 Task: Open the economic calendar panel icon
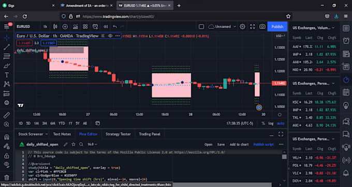(346, 92)
